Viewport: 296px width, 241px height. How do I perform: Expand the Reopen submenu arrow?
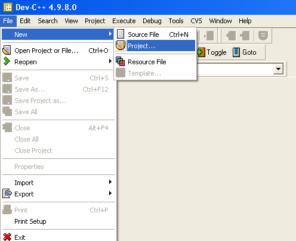pyautogui.click(x=110, y=61)
